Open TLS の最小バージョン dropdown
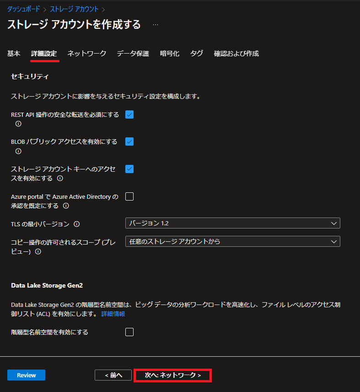360x392 pixels. pos(232,223)
